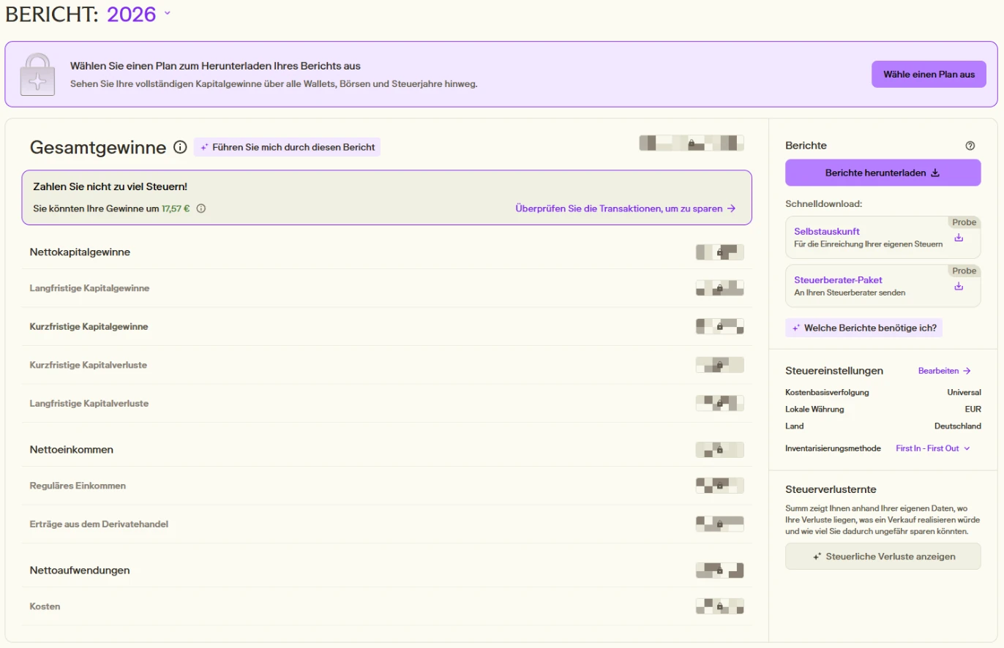The width and height of the screenshot is (1004, 648).
Task: Click the locked Gesamtgewinne total value
Action: tap(692, 143)
